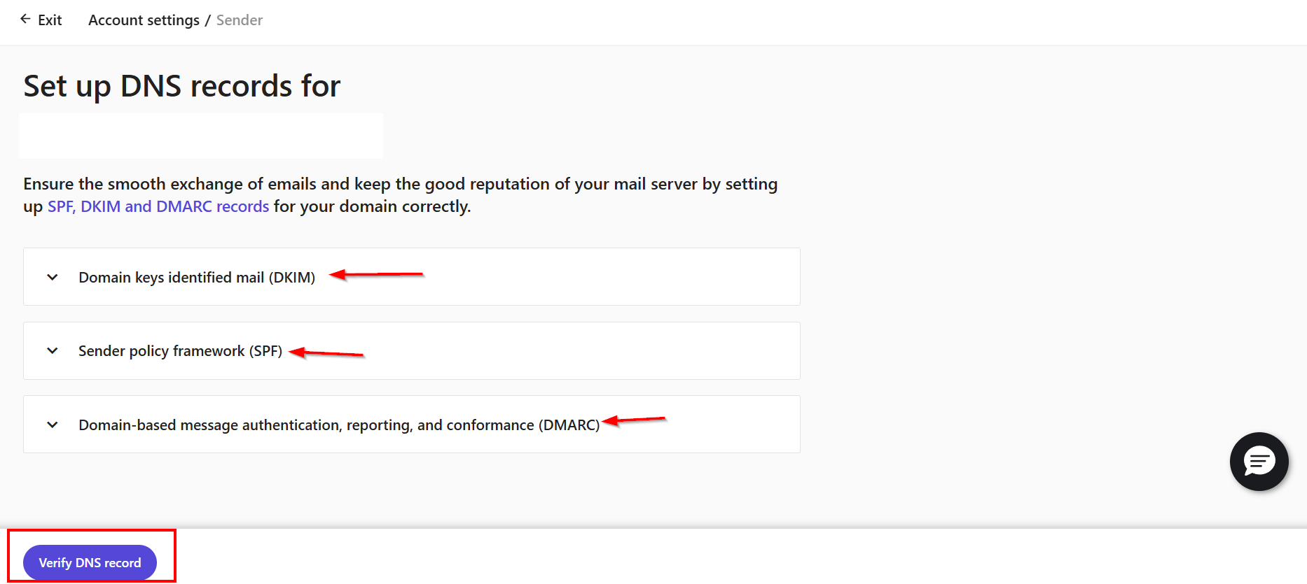Click the Exit label in the header
The image size is (1307, 584).
(x=50, y=20)
